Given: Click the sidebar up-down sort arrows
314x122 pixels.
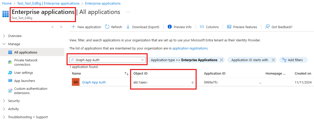Looking at the screenshot, I should 53,27.
